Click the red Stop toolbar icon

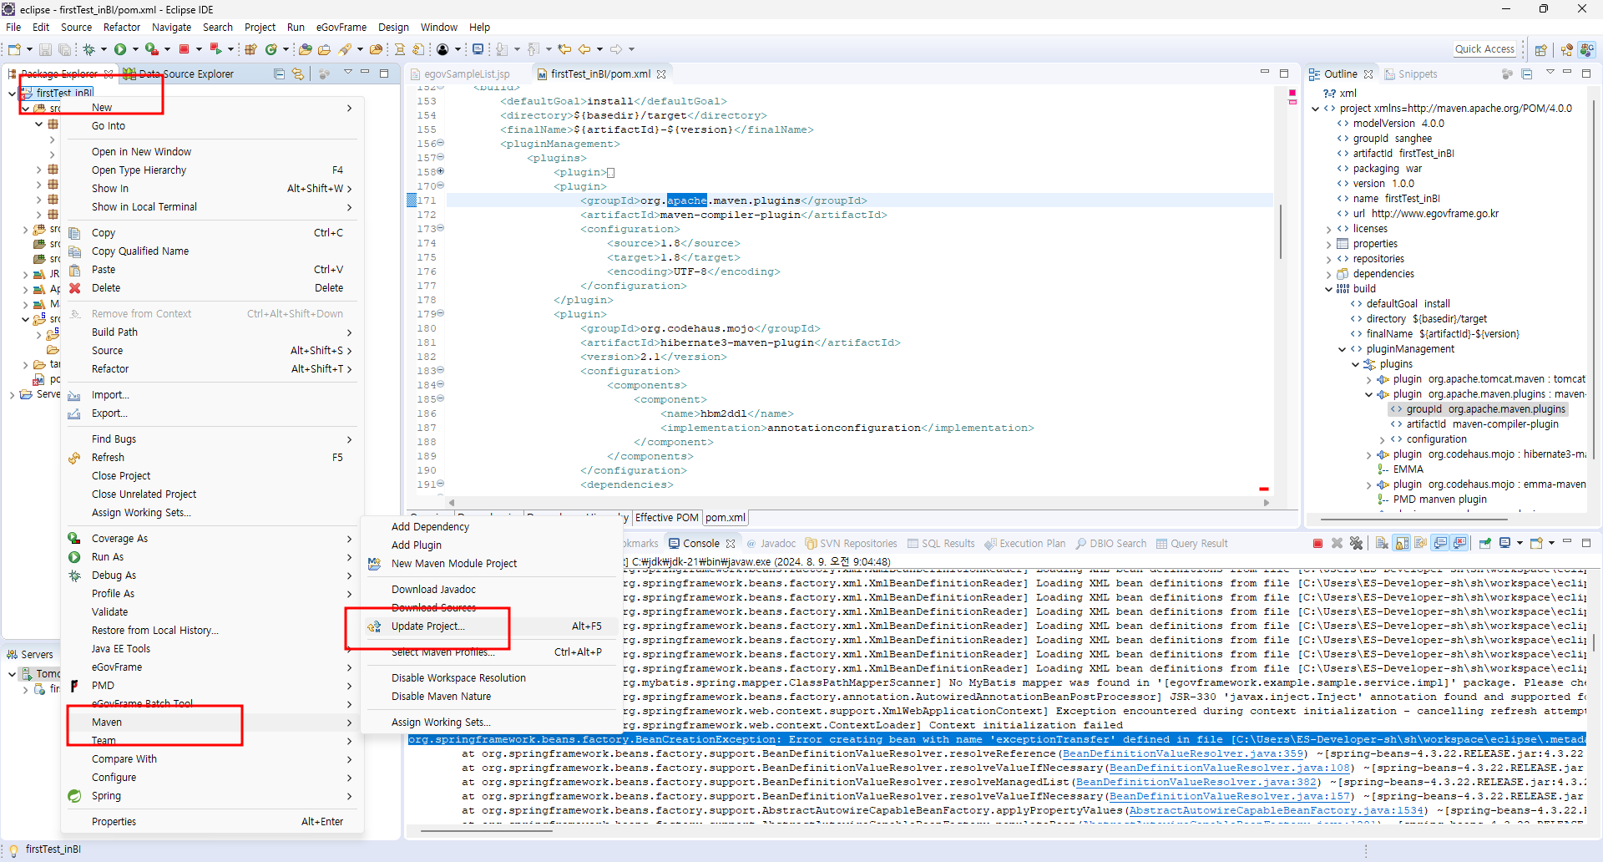click(x=184, y=49)
